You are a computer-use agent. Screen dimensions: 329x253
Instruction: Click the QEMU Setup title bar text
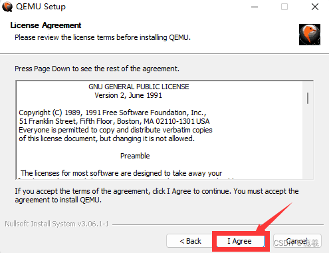(41, 7)
